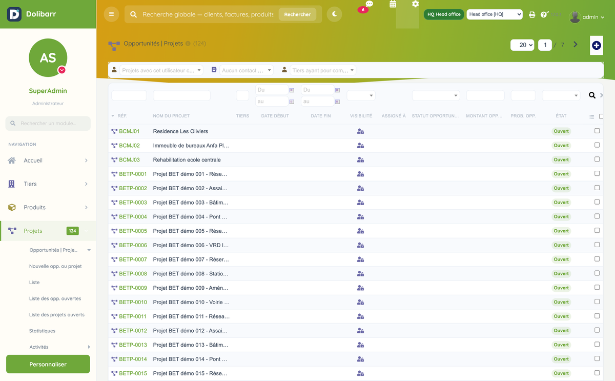Open the Accueil home navigation item
615x381 pixels.
[x=48, y=161]
